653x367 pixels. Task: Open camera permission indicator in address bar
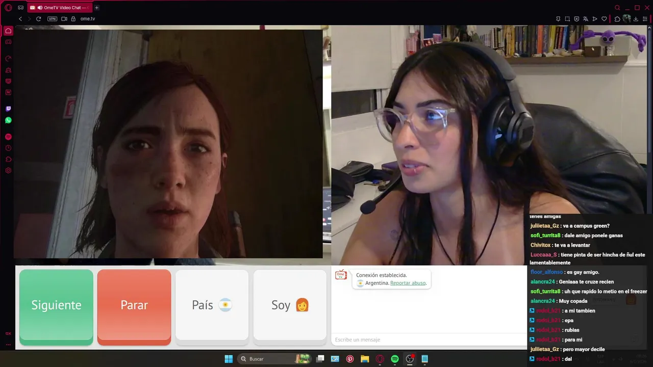(x=64, y=19)
